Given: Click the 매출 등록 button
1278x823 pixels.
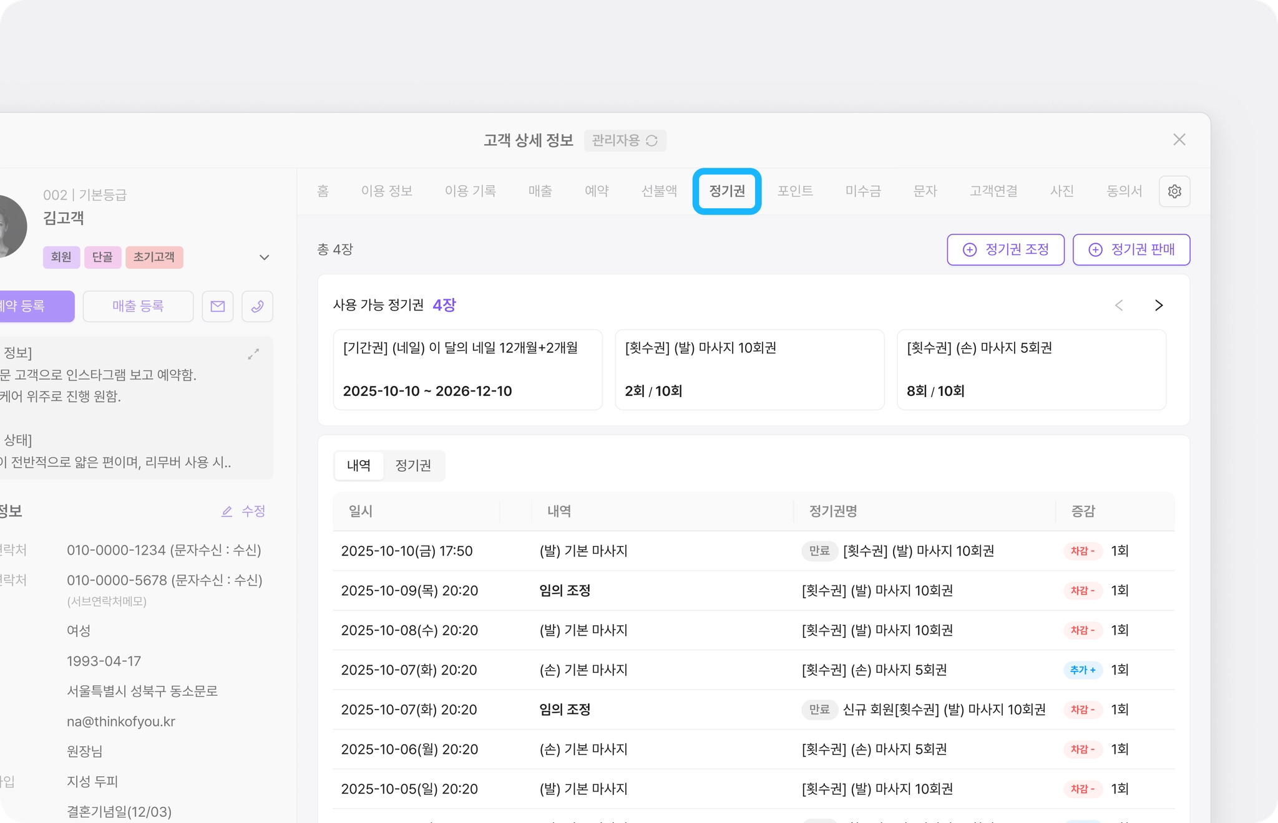Looking at the screenshot, I should [x=138, y=306].
